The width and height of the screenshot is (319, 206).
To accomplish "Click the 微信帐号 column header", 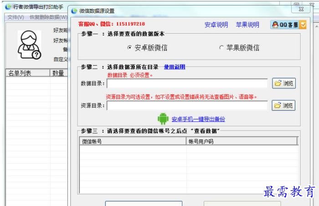I will click(133, 141).
